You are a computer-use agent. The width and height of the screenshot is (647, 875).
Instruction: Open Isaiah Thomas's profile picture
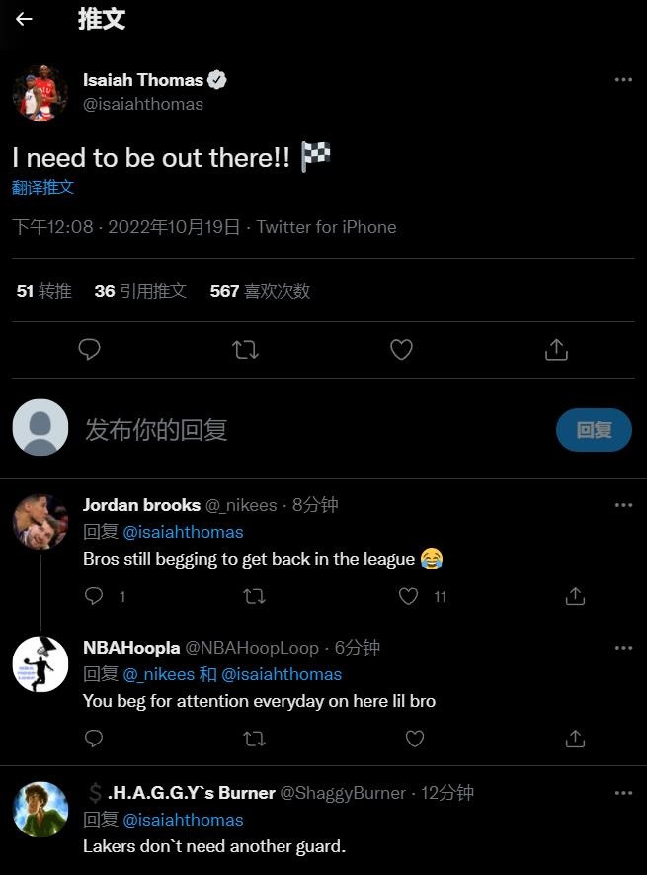pos(40,93)
